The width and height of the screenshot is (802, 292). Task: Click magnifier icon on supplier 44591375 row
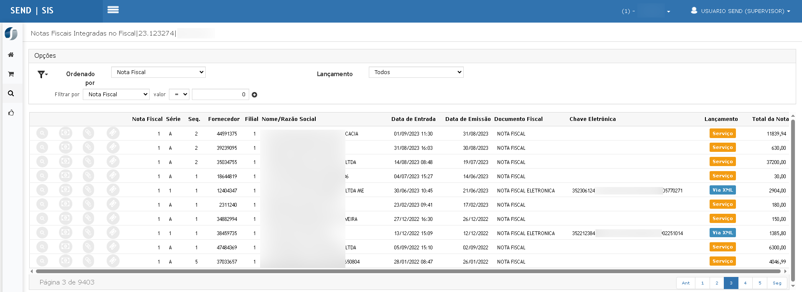(x=42, y=133)
